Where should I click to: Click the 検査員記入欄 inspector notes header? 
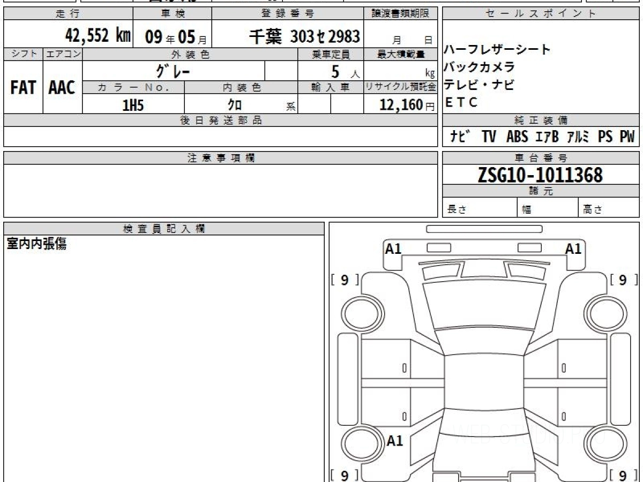pos(164,229)
